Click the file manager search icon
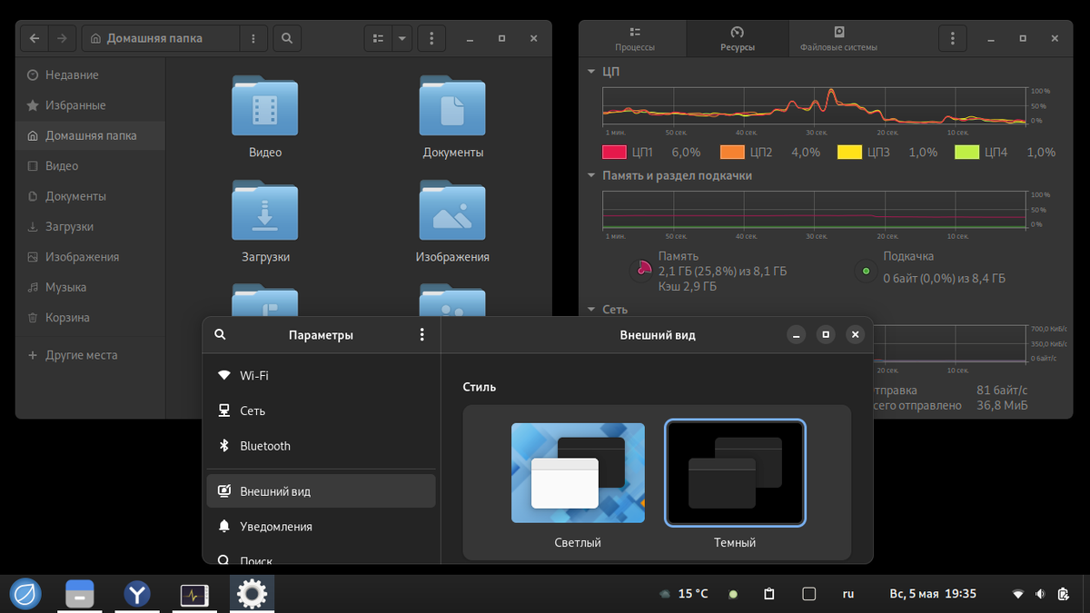This screenshot has width=1090, height=613. 286,39
